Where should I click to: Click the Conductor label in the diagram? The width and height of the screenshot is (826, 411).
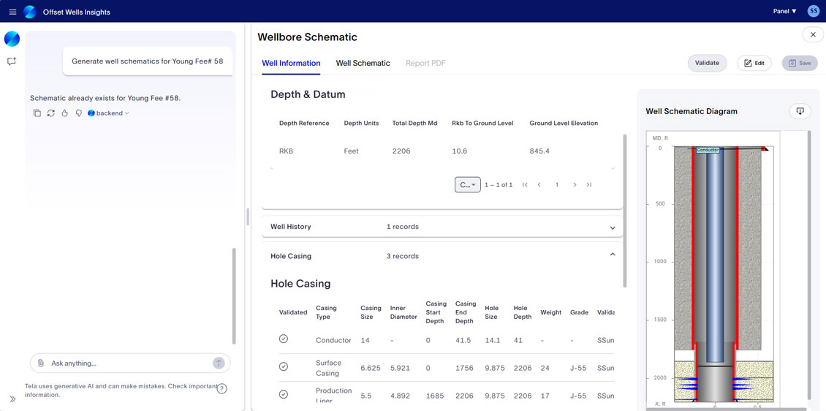click(708, 150)
